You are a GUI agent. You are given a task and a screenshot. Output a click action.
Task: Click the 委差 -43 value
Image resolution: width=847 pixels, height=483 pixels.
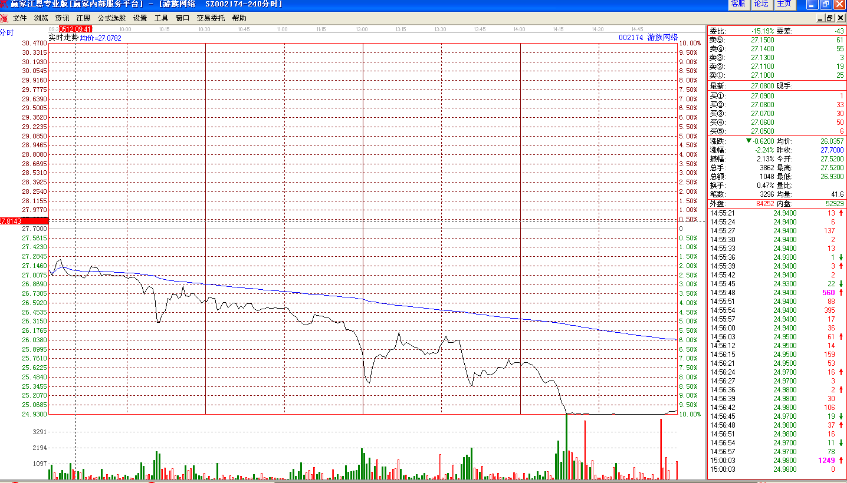(x=839, y=31)
